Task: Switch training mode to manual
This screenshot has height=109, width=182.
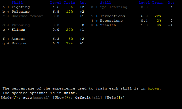Action: pyautogui.click(x=41, y=97)
